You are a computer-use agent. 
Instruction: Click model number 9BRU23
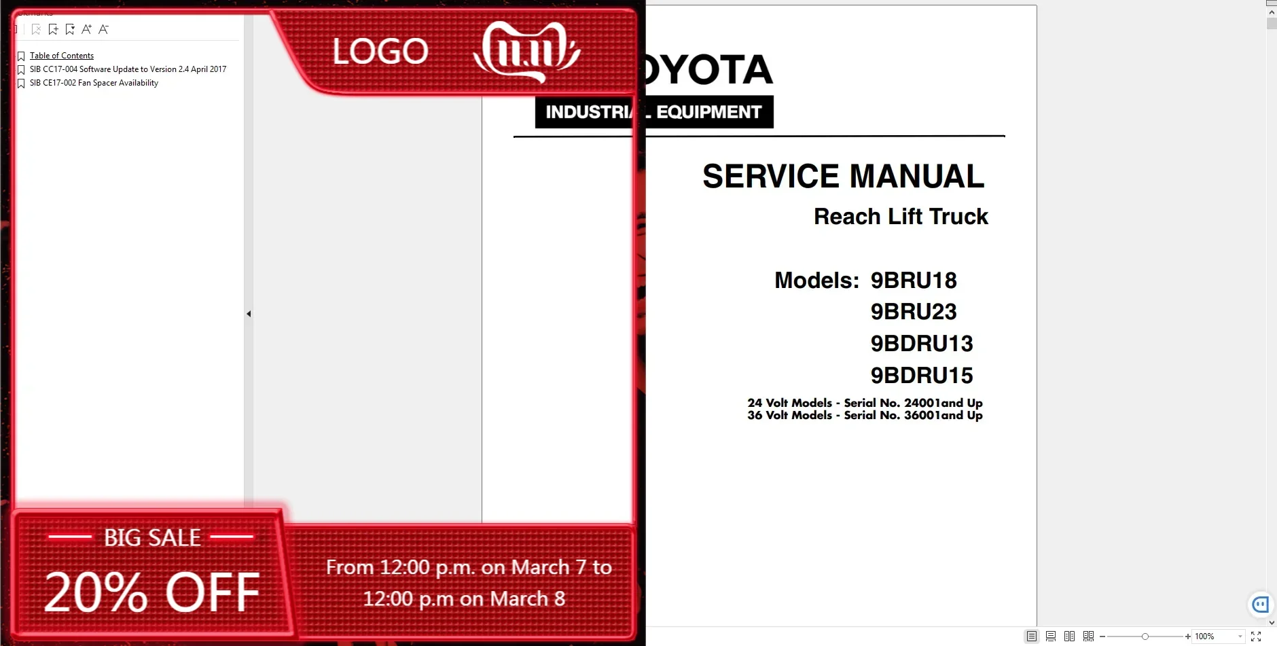tap(914, 312)
